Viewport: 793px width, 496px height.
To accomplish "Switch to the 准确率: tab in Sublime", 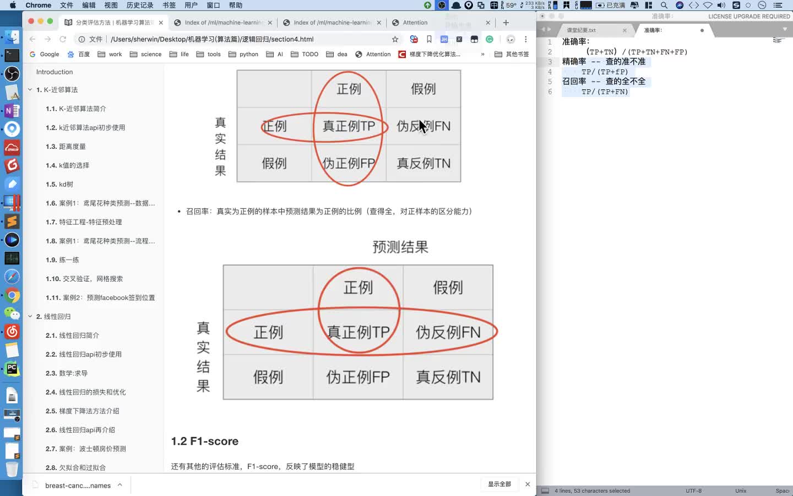I will coord(653,30).
